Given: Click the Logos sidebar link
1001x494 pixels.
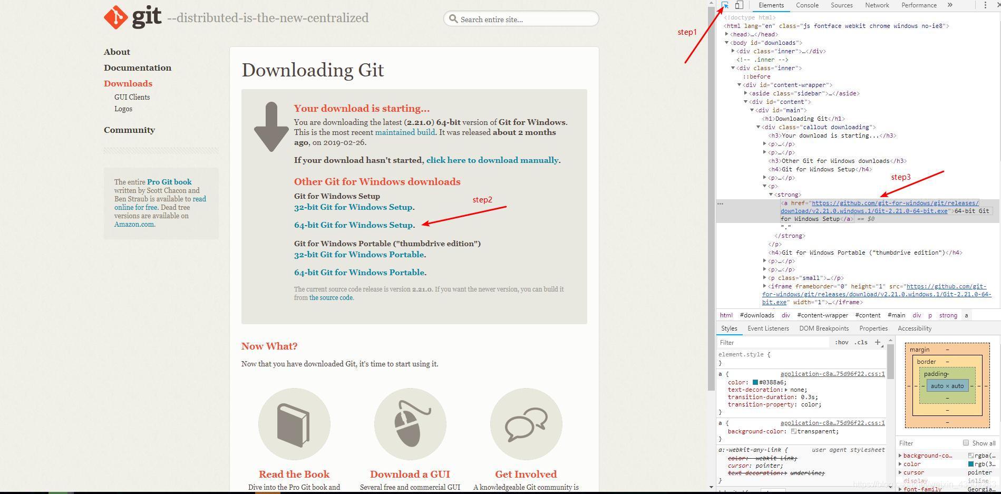Looking at the screenshot, I should (123, 109).
